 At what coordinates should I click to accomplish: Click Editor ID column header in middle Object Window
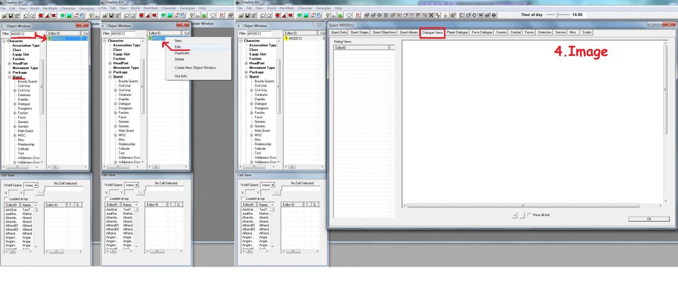coord(164,33)
